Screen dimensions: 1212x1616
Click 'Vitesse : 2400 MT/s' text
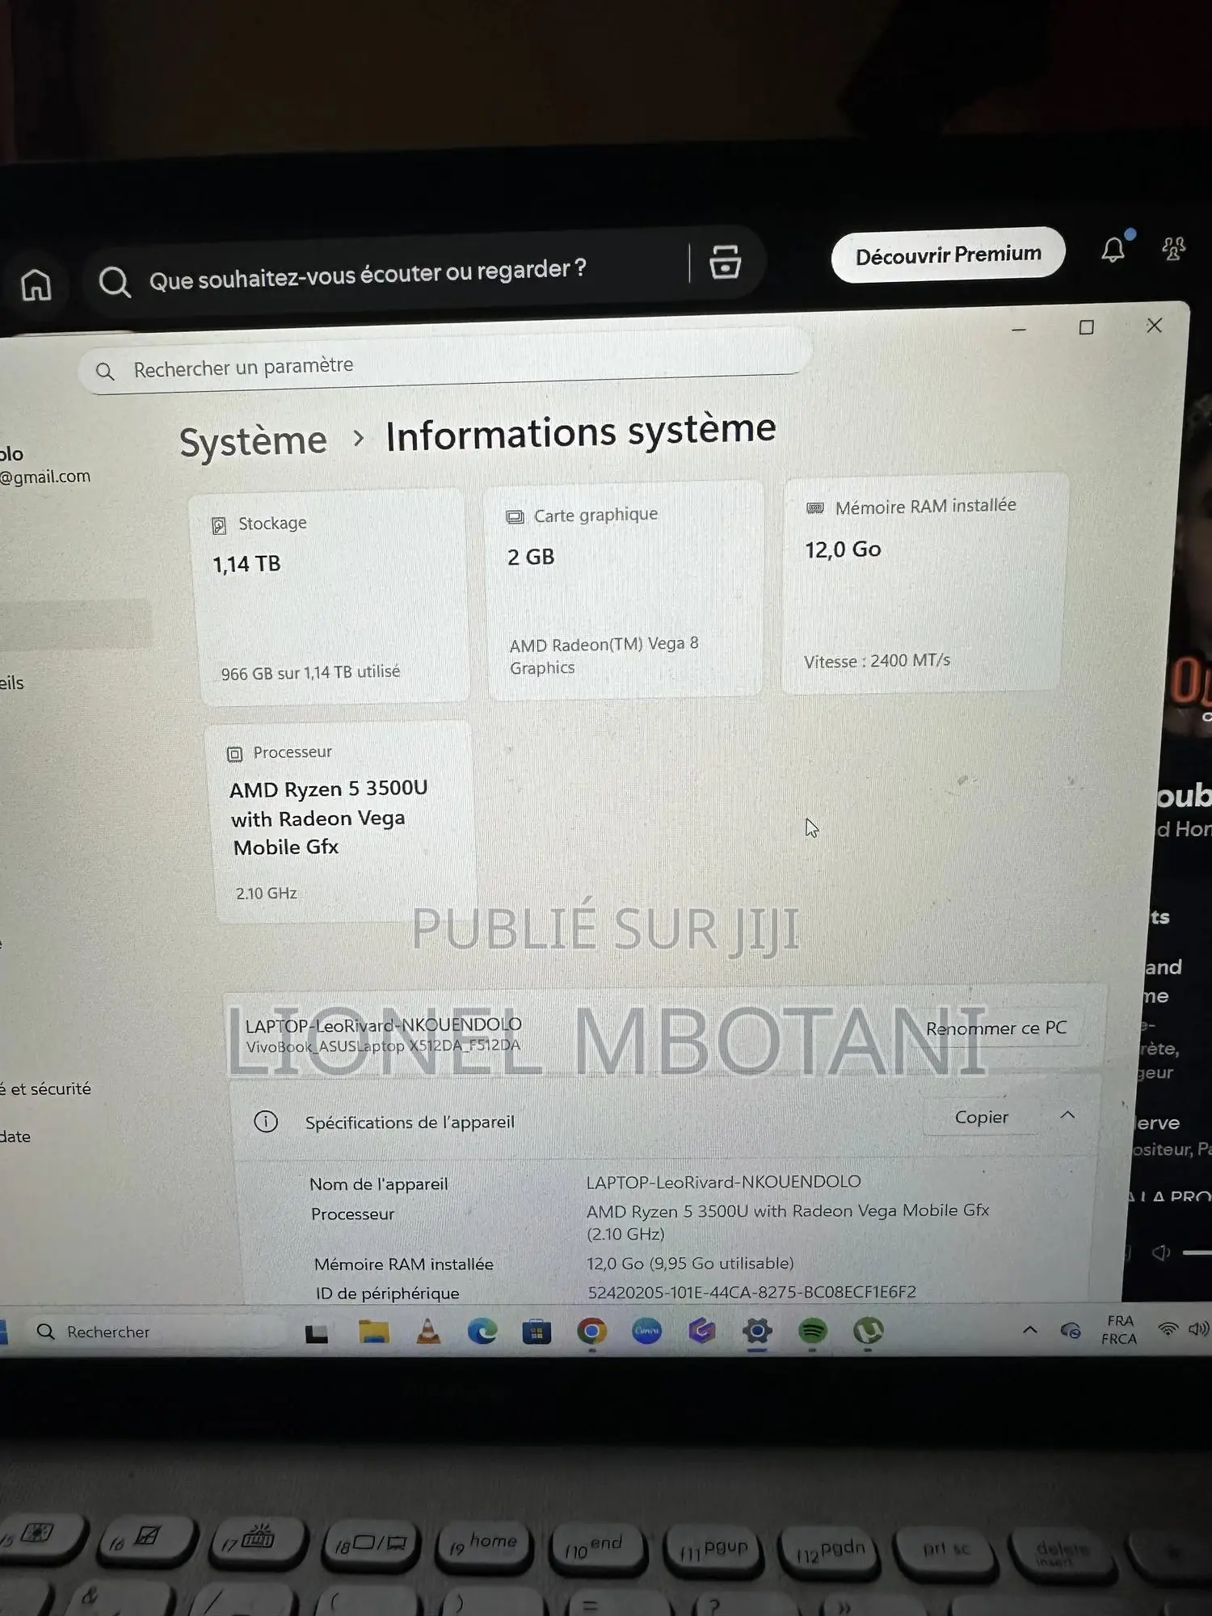(x=877, y=661)
